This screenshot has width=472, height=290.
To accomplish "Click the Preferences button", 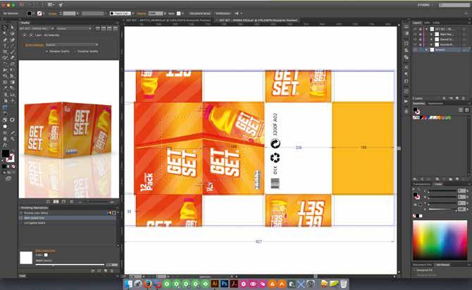I will pos(223,13).
